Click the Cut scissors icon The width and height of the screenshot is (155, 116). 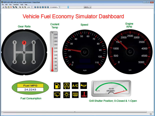tap(3, 7)
